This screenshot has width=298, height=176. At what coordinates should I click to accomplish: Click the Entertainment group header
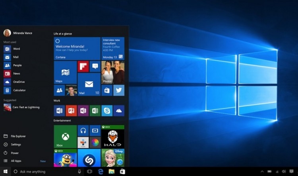point(62,121)
